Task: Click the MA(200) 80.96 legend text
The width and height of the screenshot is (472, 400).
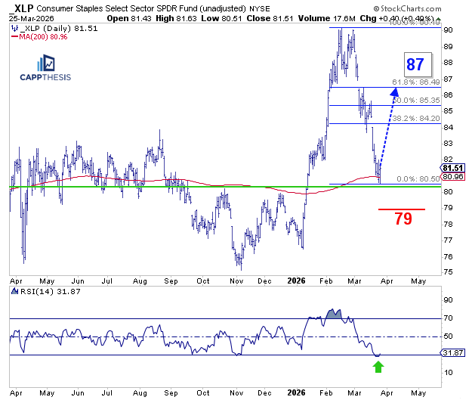Action: [x=43, y=37]
